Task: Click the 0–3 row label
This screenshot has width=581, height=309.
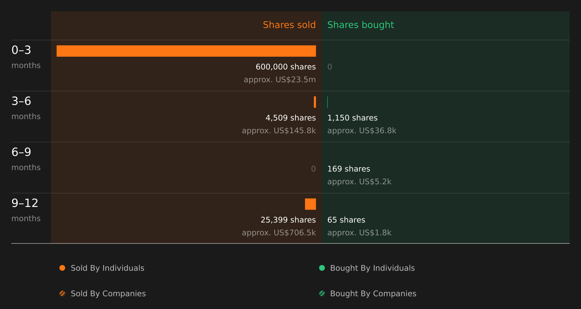Action: coord(21,50)
